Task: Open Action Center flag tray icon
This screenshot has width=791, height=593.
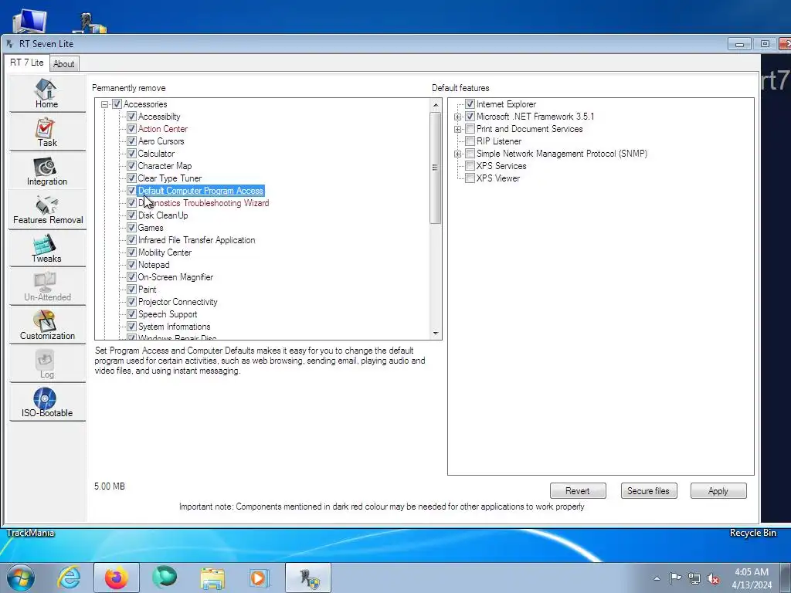Action: pos(675,578)
